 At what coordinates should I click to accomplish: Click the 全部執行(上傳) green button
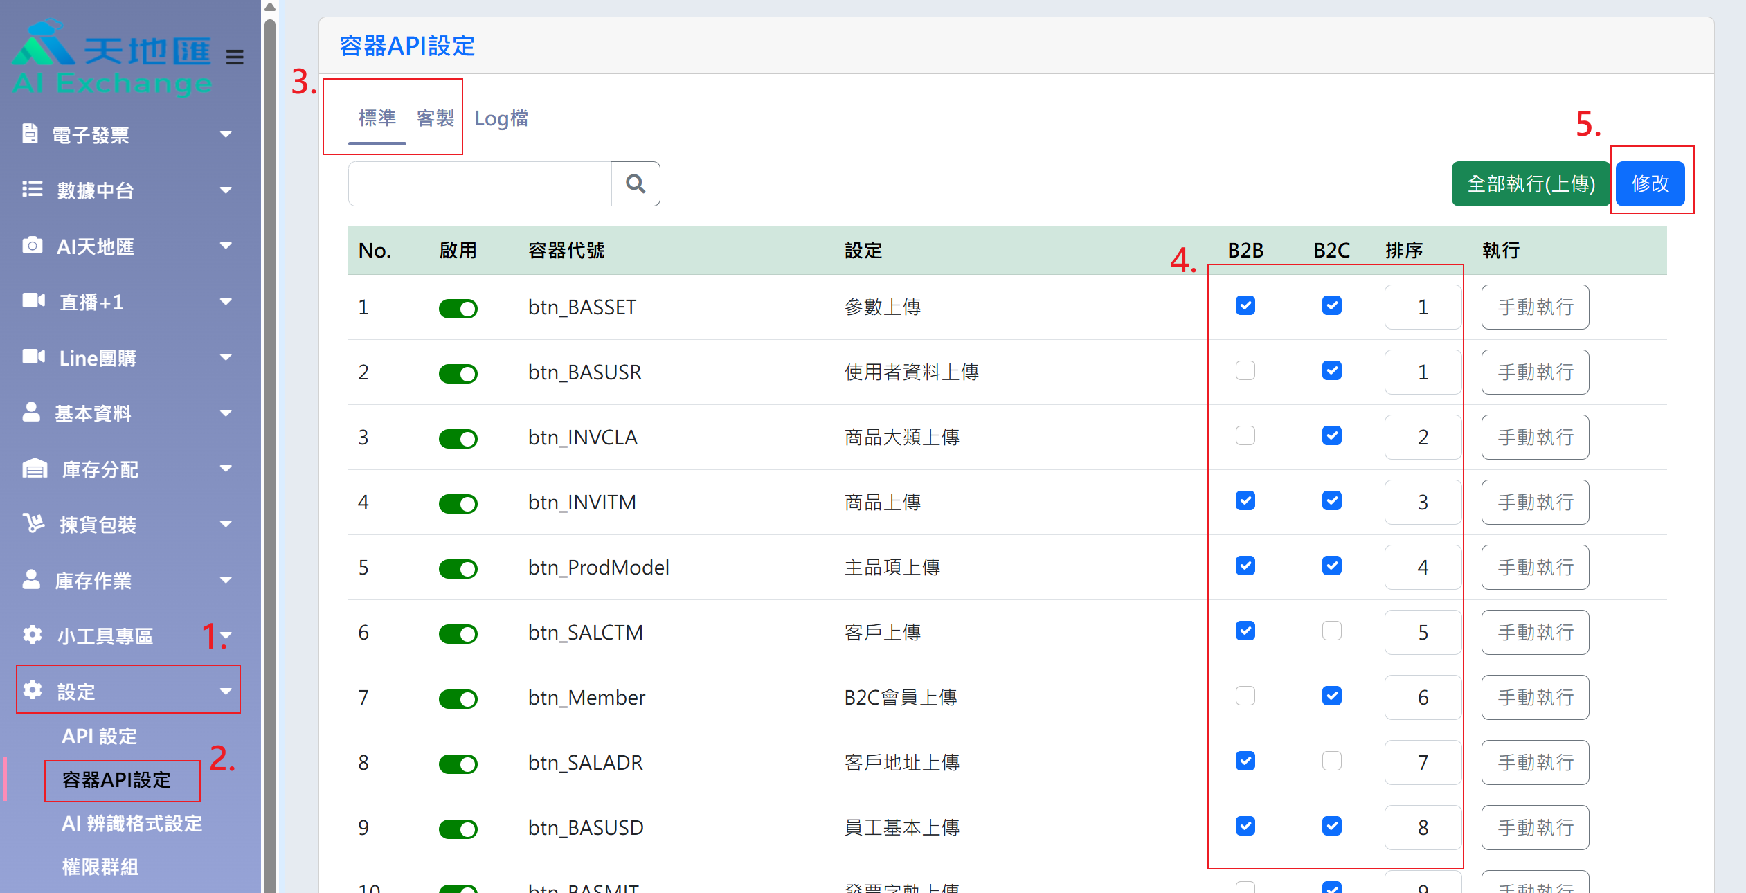1531,183
